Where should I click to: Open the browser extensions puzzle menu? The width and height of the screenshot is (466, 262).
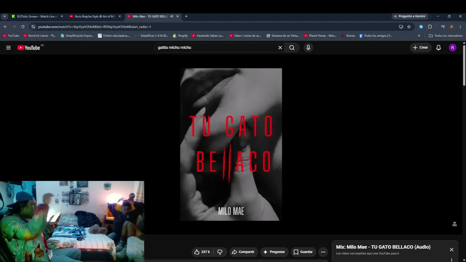click(430, 27)
